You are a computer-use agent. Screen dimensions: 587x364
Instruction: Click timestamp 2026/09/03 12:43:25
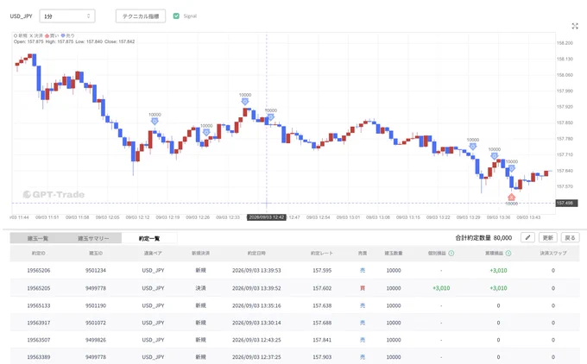pos(256,340)
